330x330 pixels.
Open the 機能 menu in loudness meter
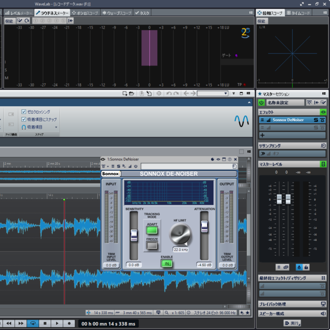(9, 21)
